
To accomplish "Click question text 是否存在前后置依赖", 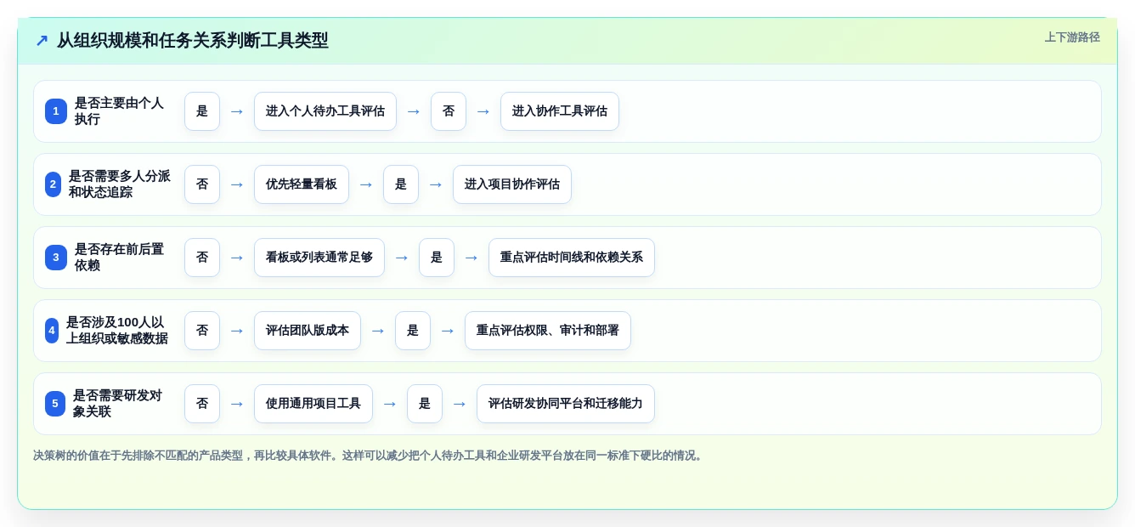I will (x=119, y=258).
